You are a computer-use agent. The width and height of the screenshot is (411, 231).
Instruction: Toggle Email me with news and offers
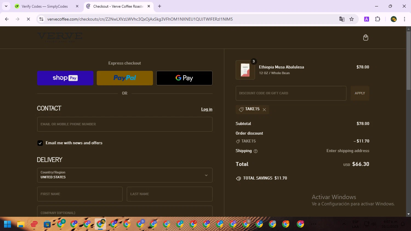point(40,143)
